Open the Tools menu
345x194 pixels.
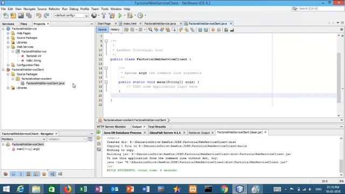click(105, 9)
